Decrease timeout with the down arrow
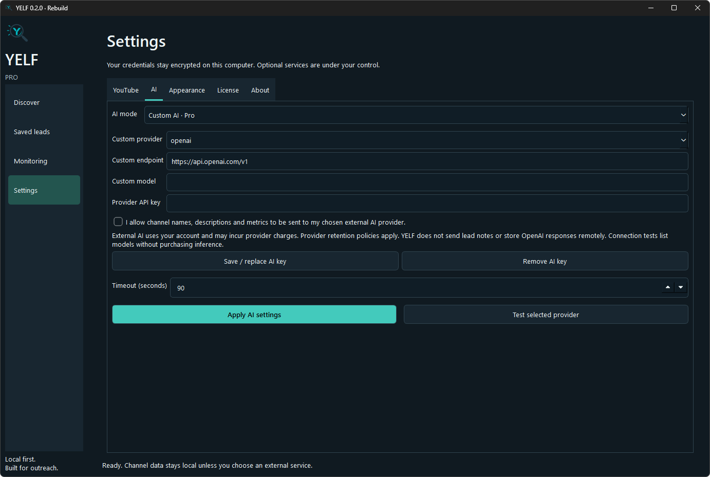This screenshot has height=477, width=710. point(681,287)
